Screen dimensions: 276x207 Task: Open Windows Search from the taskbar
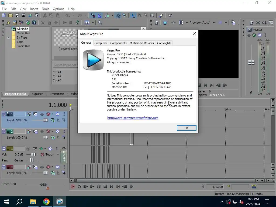19,202
